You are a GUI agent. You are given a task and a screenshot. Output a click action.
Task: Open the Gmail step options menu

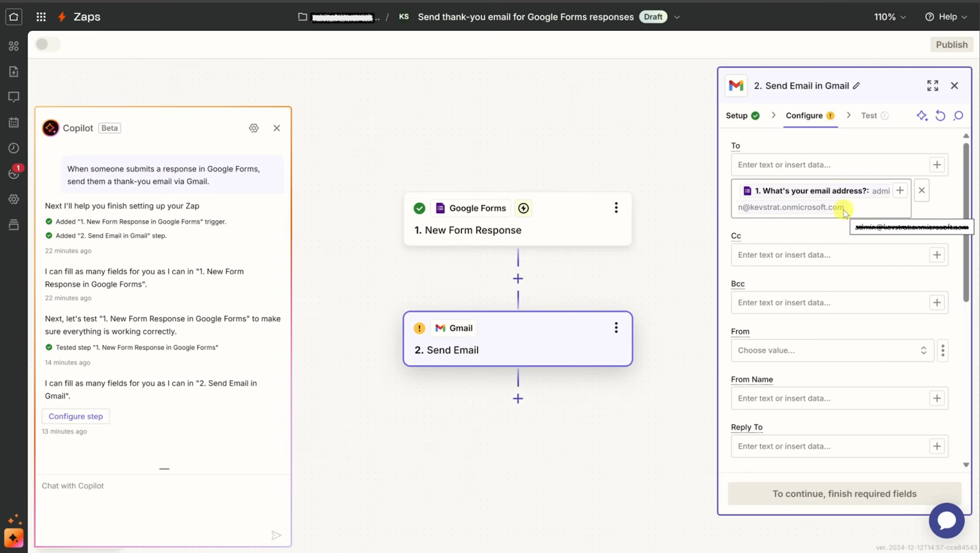point(616,328)
